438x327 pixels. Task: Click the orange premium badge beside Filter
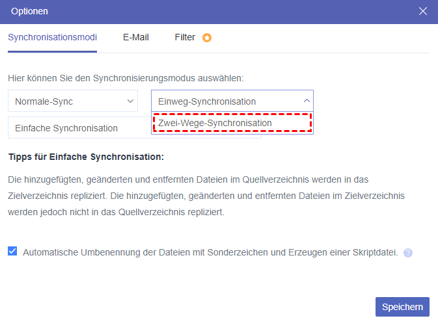[207, 38]
